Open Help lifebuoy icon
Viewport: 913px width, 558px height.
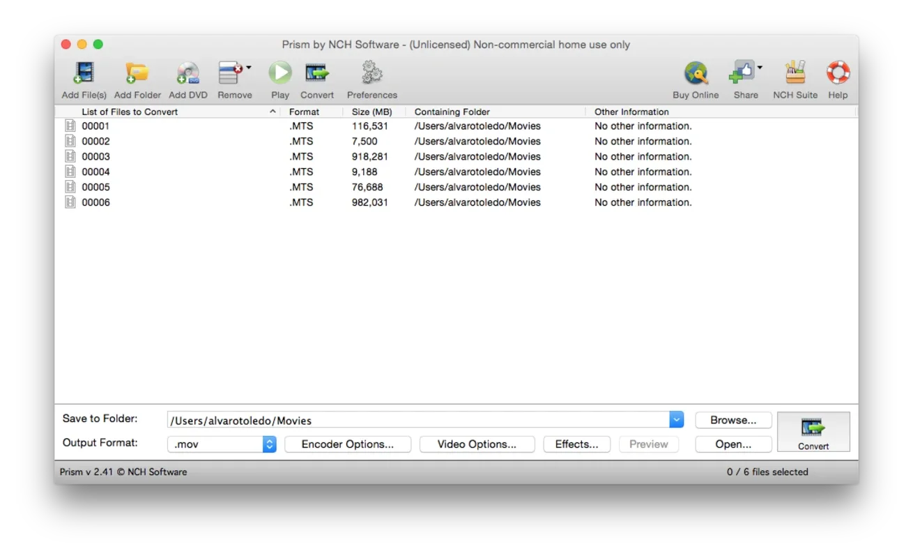click(x=838, y=73)
